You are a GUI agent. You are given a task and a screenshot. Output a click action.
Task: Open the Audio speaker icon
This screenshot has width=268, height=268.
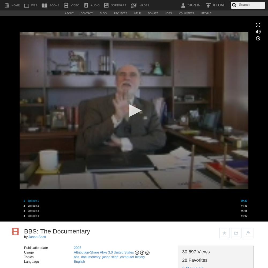click(x=86, y=5)
